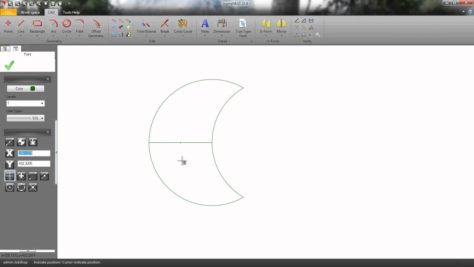Click the yellow funnel icon in Edit group
474x267 pixels.
[x=128, y=28]
